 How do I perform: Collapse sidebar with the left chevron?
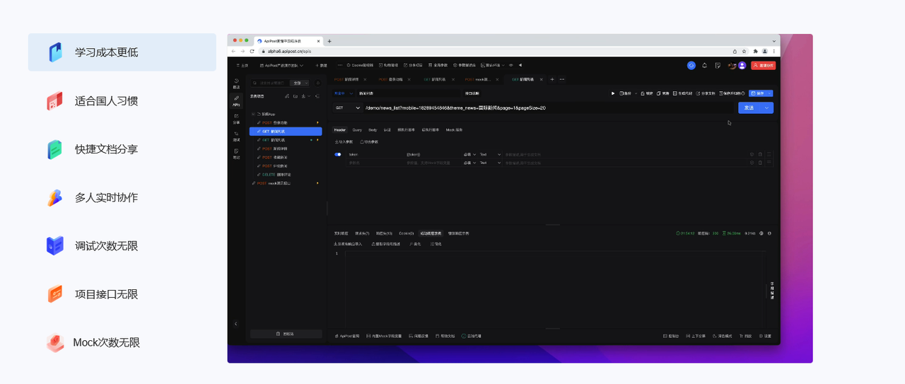[235, 323]
